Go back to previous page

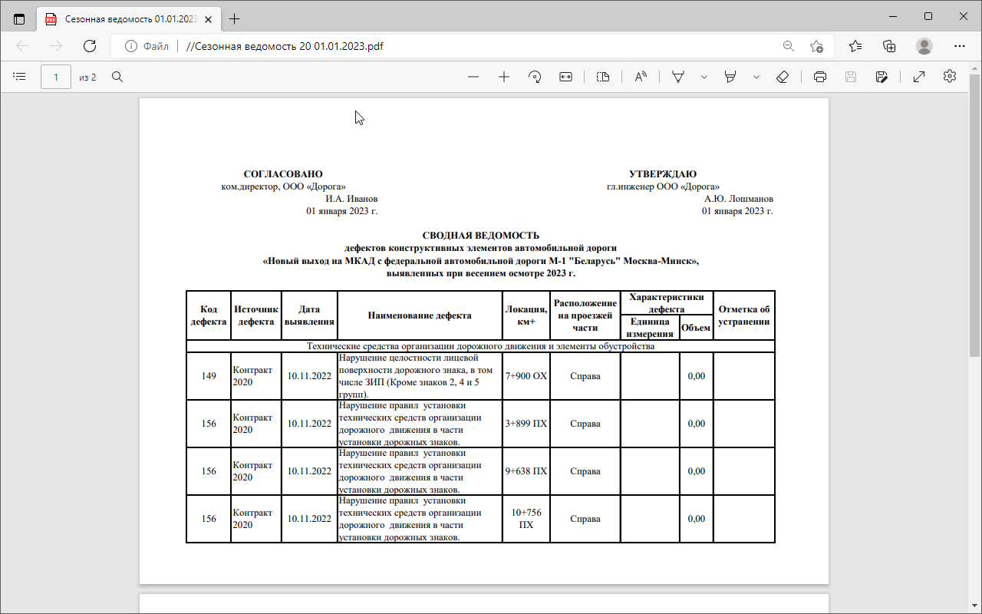tap(22, 46)
